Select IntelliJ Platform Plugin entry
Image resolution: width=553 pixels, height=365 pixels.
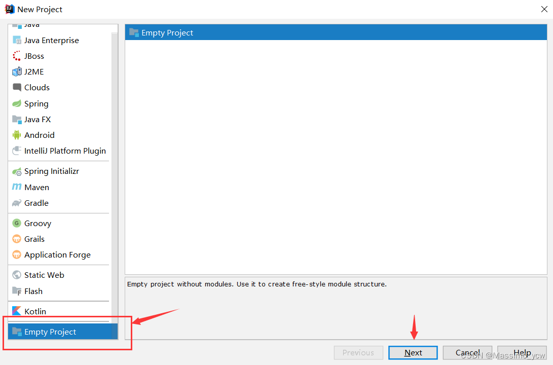[x=59, y=151]
